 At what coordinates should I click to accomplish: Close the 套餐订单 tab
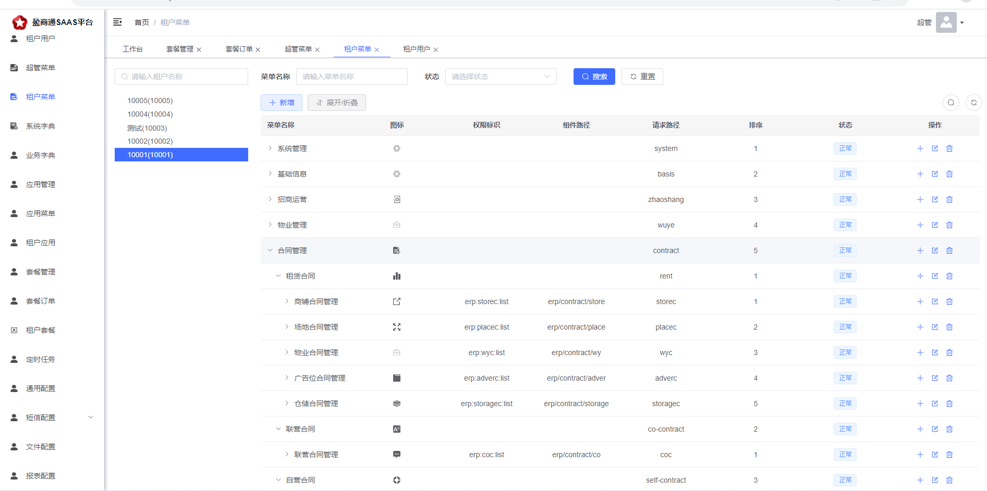click(x=258, y=50)
